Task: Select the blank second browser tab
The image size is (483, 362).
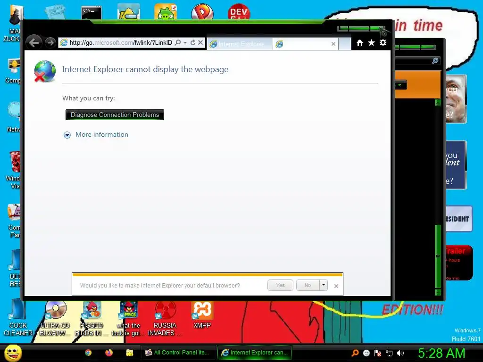Action: (x=306, y=44)
